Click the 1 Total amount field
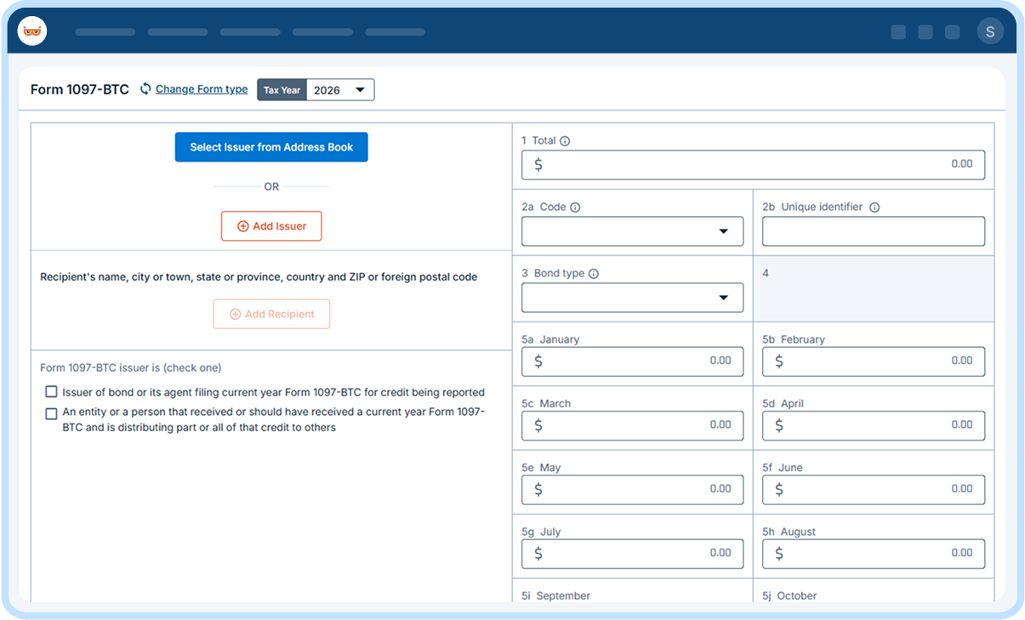This screenshot has width=1025, height=620. [753, 165]
